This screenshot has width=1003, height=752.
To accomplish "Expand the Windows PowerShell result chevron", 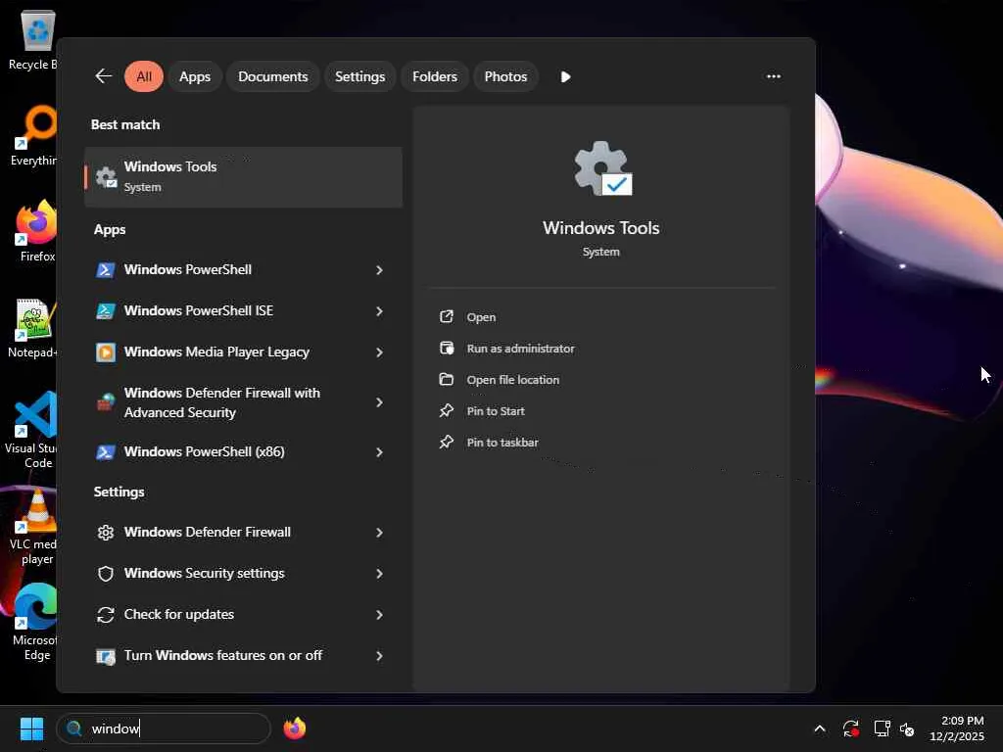I will click(379, 270).
